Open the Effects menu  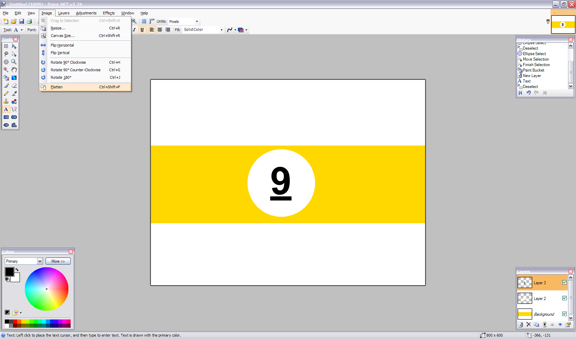click(x=109, y=13)
